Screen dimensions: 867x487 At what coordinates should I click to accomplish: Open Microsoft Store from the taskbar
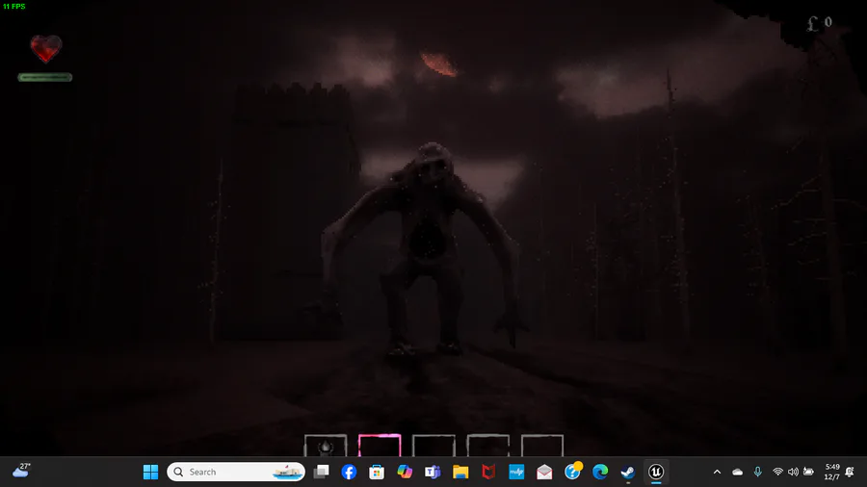pyautogui.click(x=377, y=473)
